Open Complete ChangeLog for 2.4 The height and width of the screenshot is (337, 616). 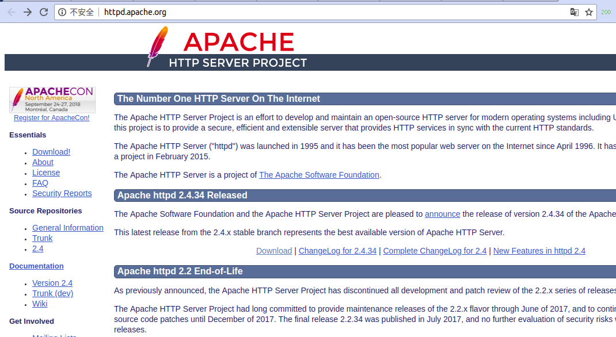pyautogui.click(x=435, y=251)
